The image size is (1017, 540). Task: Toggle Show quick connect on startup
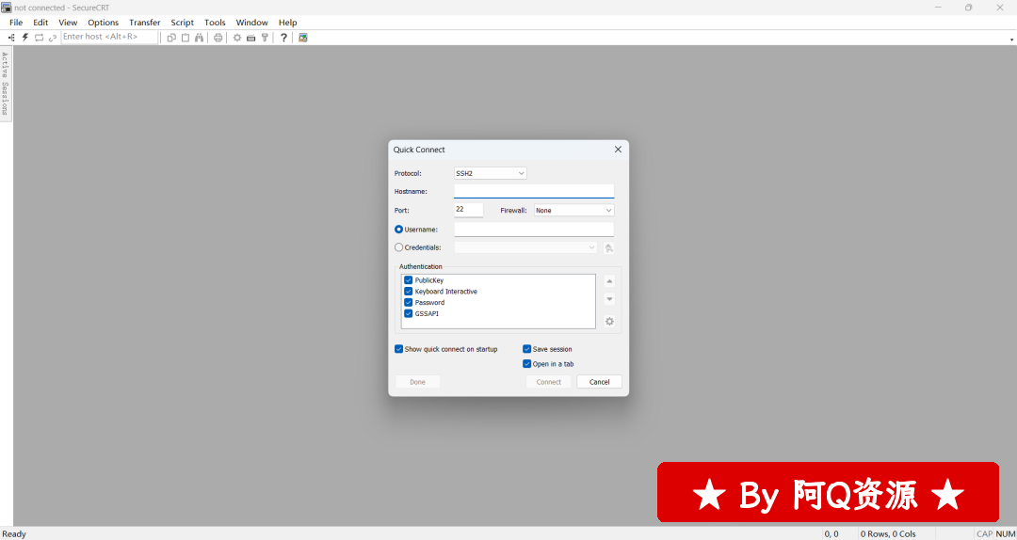click(x=399, y=349)
